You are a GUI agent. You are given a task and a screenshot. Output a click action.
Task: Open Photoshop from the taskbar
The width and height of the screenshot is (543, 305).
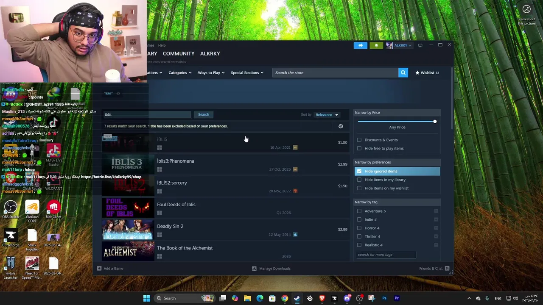(384, 298)
